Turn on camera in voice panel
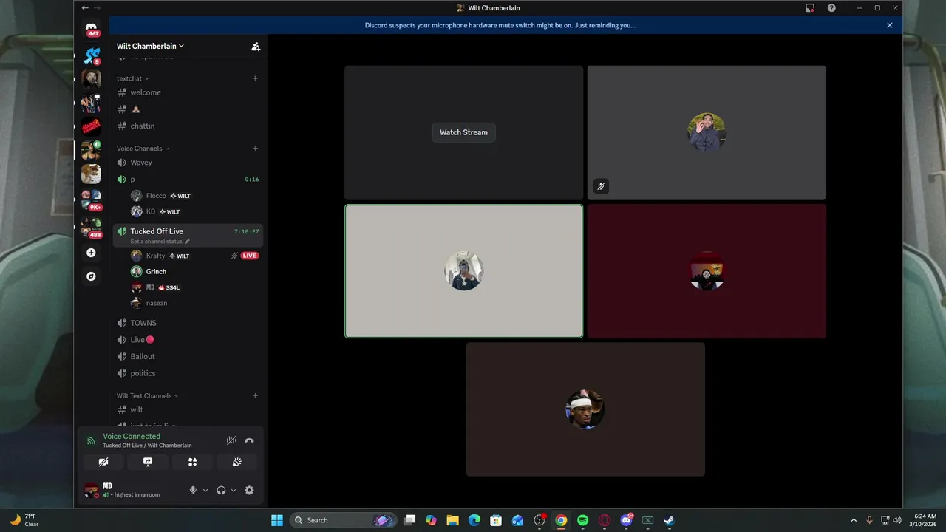Viewport: 946px width, 532px height. click(103, 462)
